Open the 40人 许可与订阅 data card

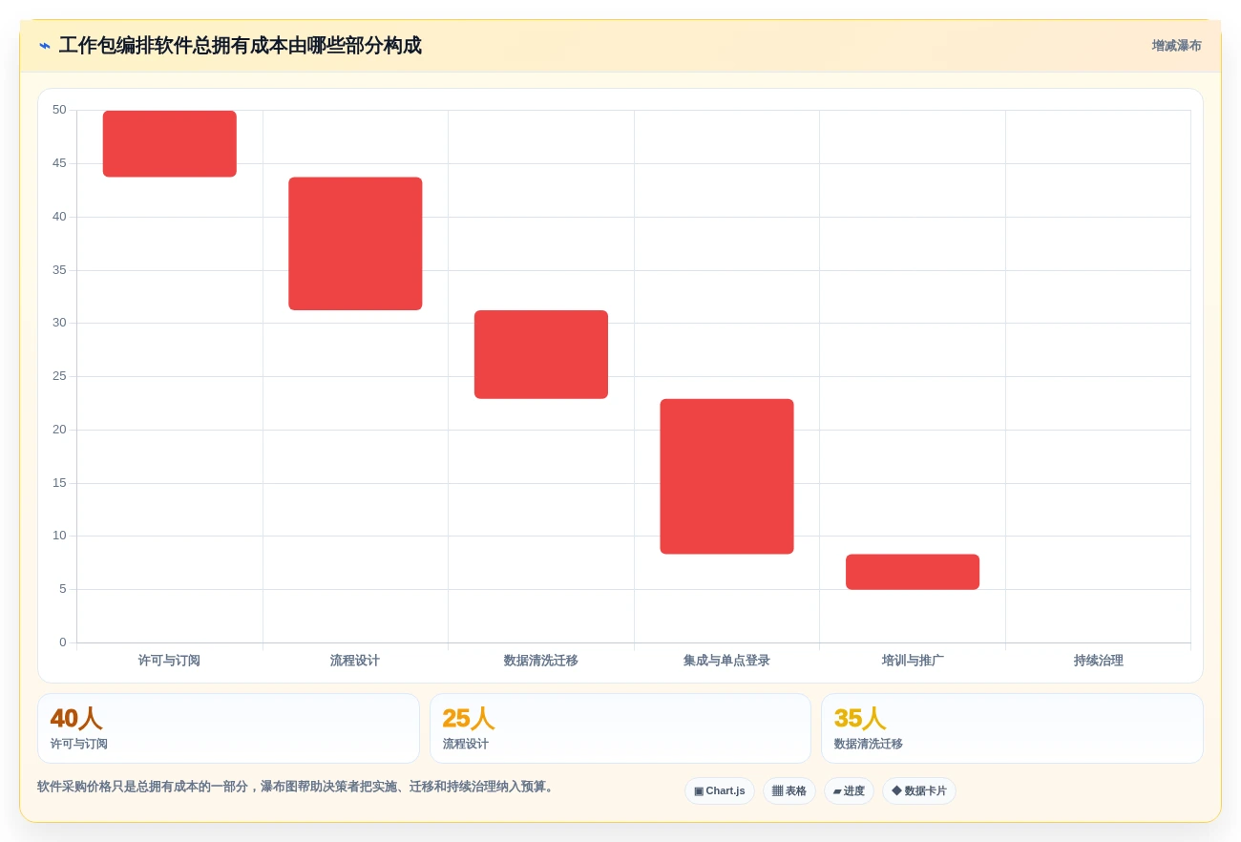(228, 728)
